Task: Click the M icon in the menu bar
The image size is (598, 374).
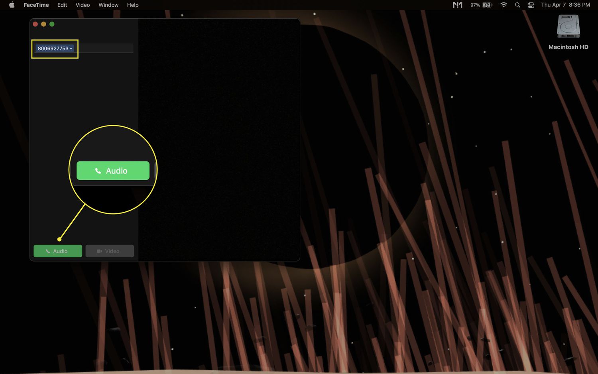Action: 457,5
